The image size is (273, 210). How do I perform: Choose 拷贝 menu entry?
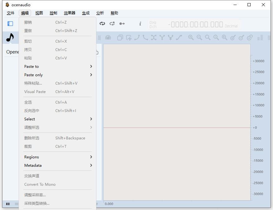pyautogui.click(x=58, y=50)
